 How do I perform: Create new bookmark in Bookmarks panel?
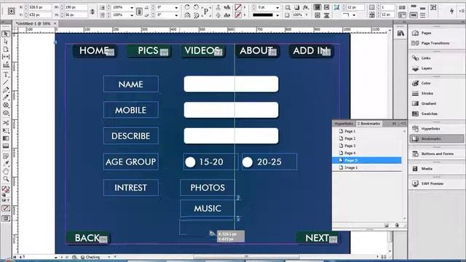pos(387,225)
